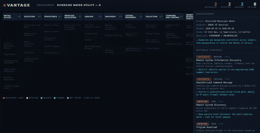Click the PIPEDREAM / INCONTROLLER adversary value
Image resolution: width=260 pixels, height=133 pixels.
[x=223, y=36]
